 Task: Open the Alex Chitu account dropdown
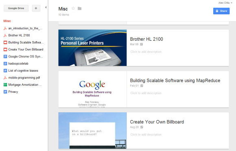click(x=225, y=3)
